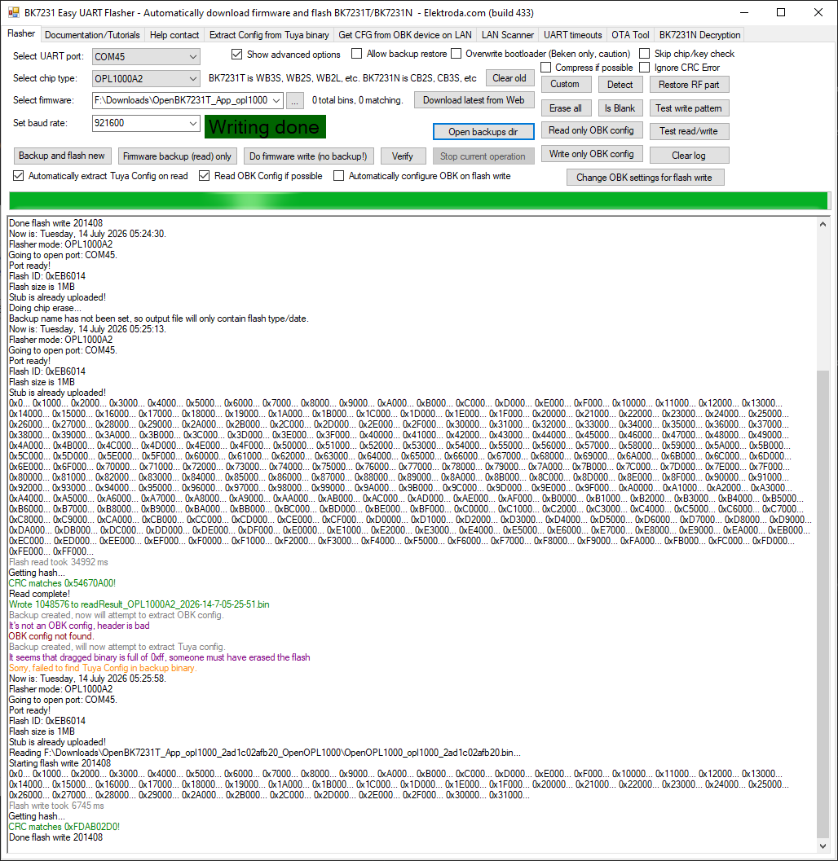Switch to the LAN Scanner tab
Screen dimensions: 838x861
tap(508, 34)
